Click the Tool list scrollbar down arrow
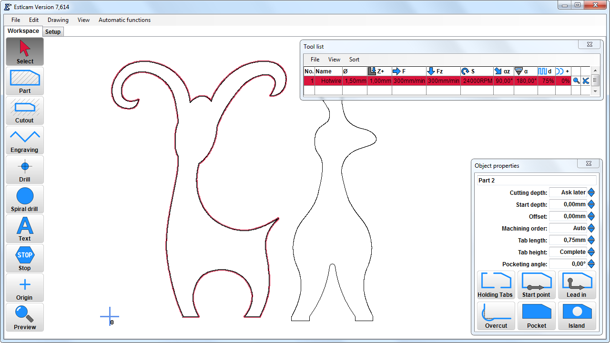 [595, 91]
